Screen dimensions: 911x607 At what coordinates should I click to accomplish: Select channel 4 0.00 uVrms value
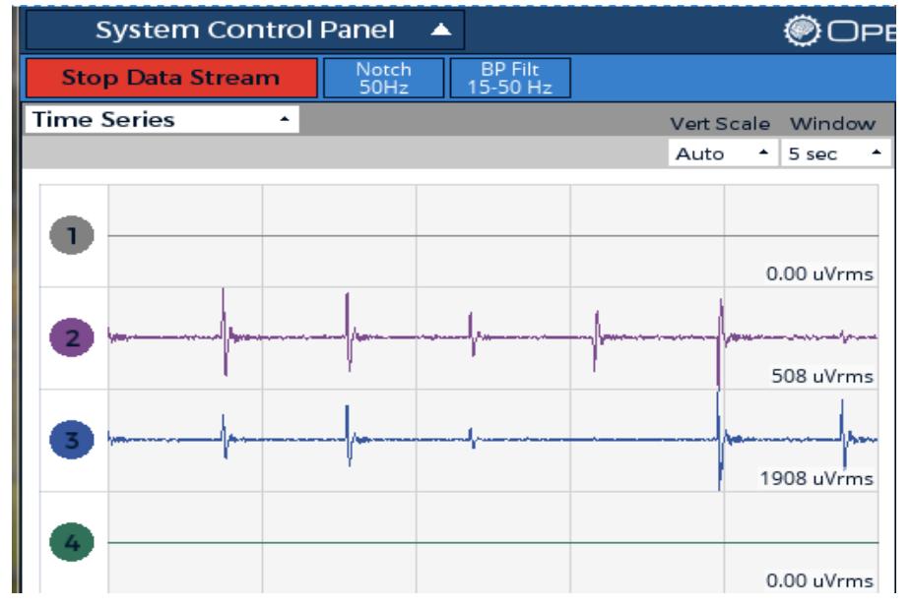coord(819,580)
